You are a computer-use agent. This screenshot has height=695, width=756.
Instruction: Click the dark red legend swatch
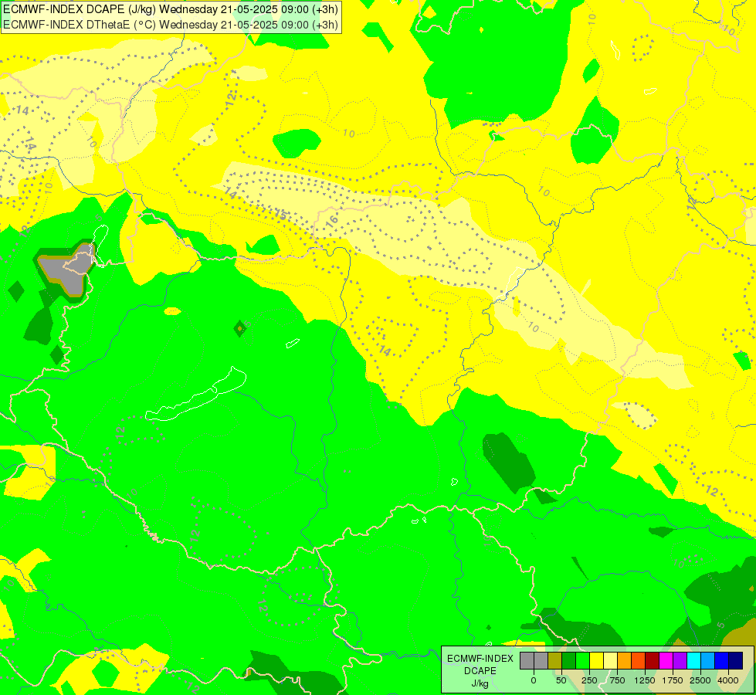(x=653, y=660)
